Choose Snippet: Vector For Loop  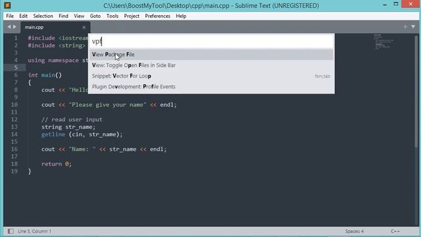click(211, 76)
